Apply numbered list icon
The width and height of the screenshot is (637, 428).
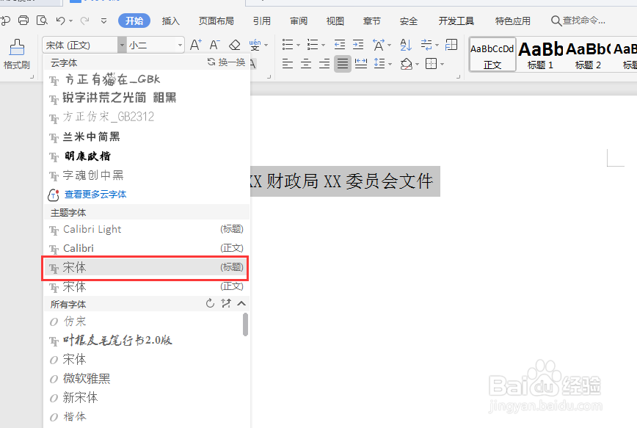coord(313,44)
